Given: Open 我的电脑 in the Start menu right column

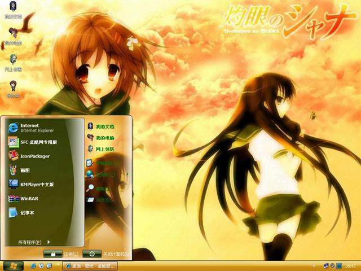Looking at the screenshot, I should [100, 138].
